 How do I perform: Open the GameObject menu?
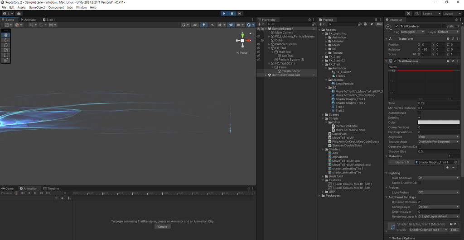[x=37, y=7]
